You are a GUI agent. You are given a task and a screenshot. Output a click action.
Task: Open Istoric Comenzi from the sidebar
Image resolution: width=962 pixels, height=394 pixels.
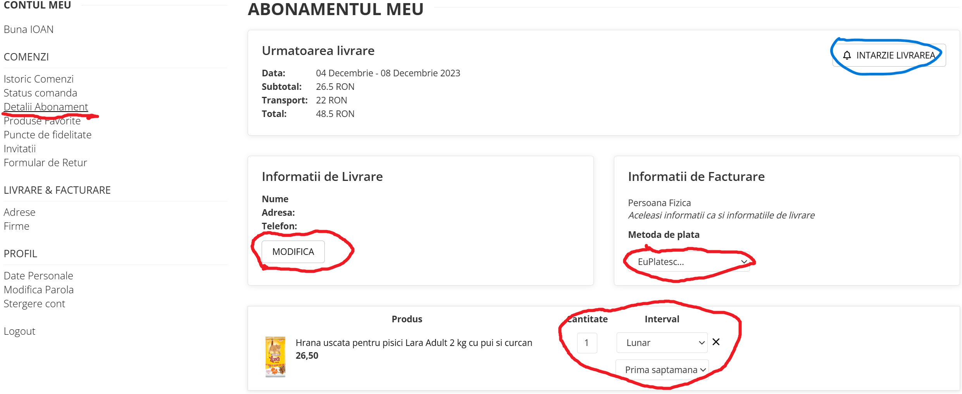tap(38, 79)
